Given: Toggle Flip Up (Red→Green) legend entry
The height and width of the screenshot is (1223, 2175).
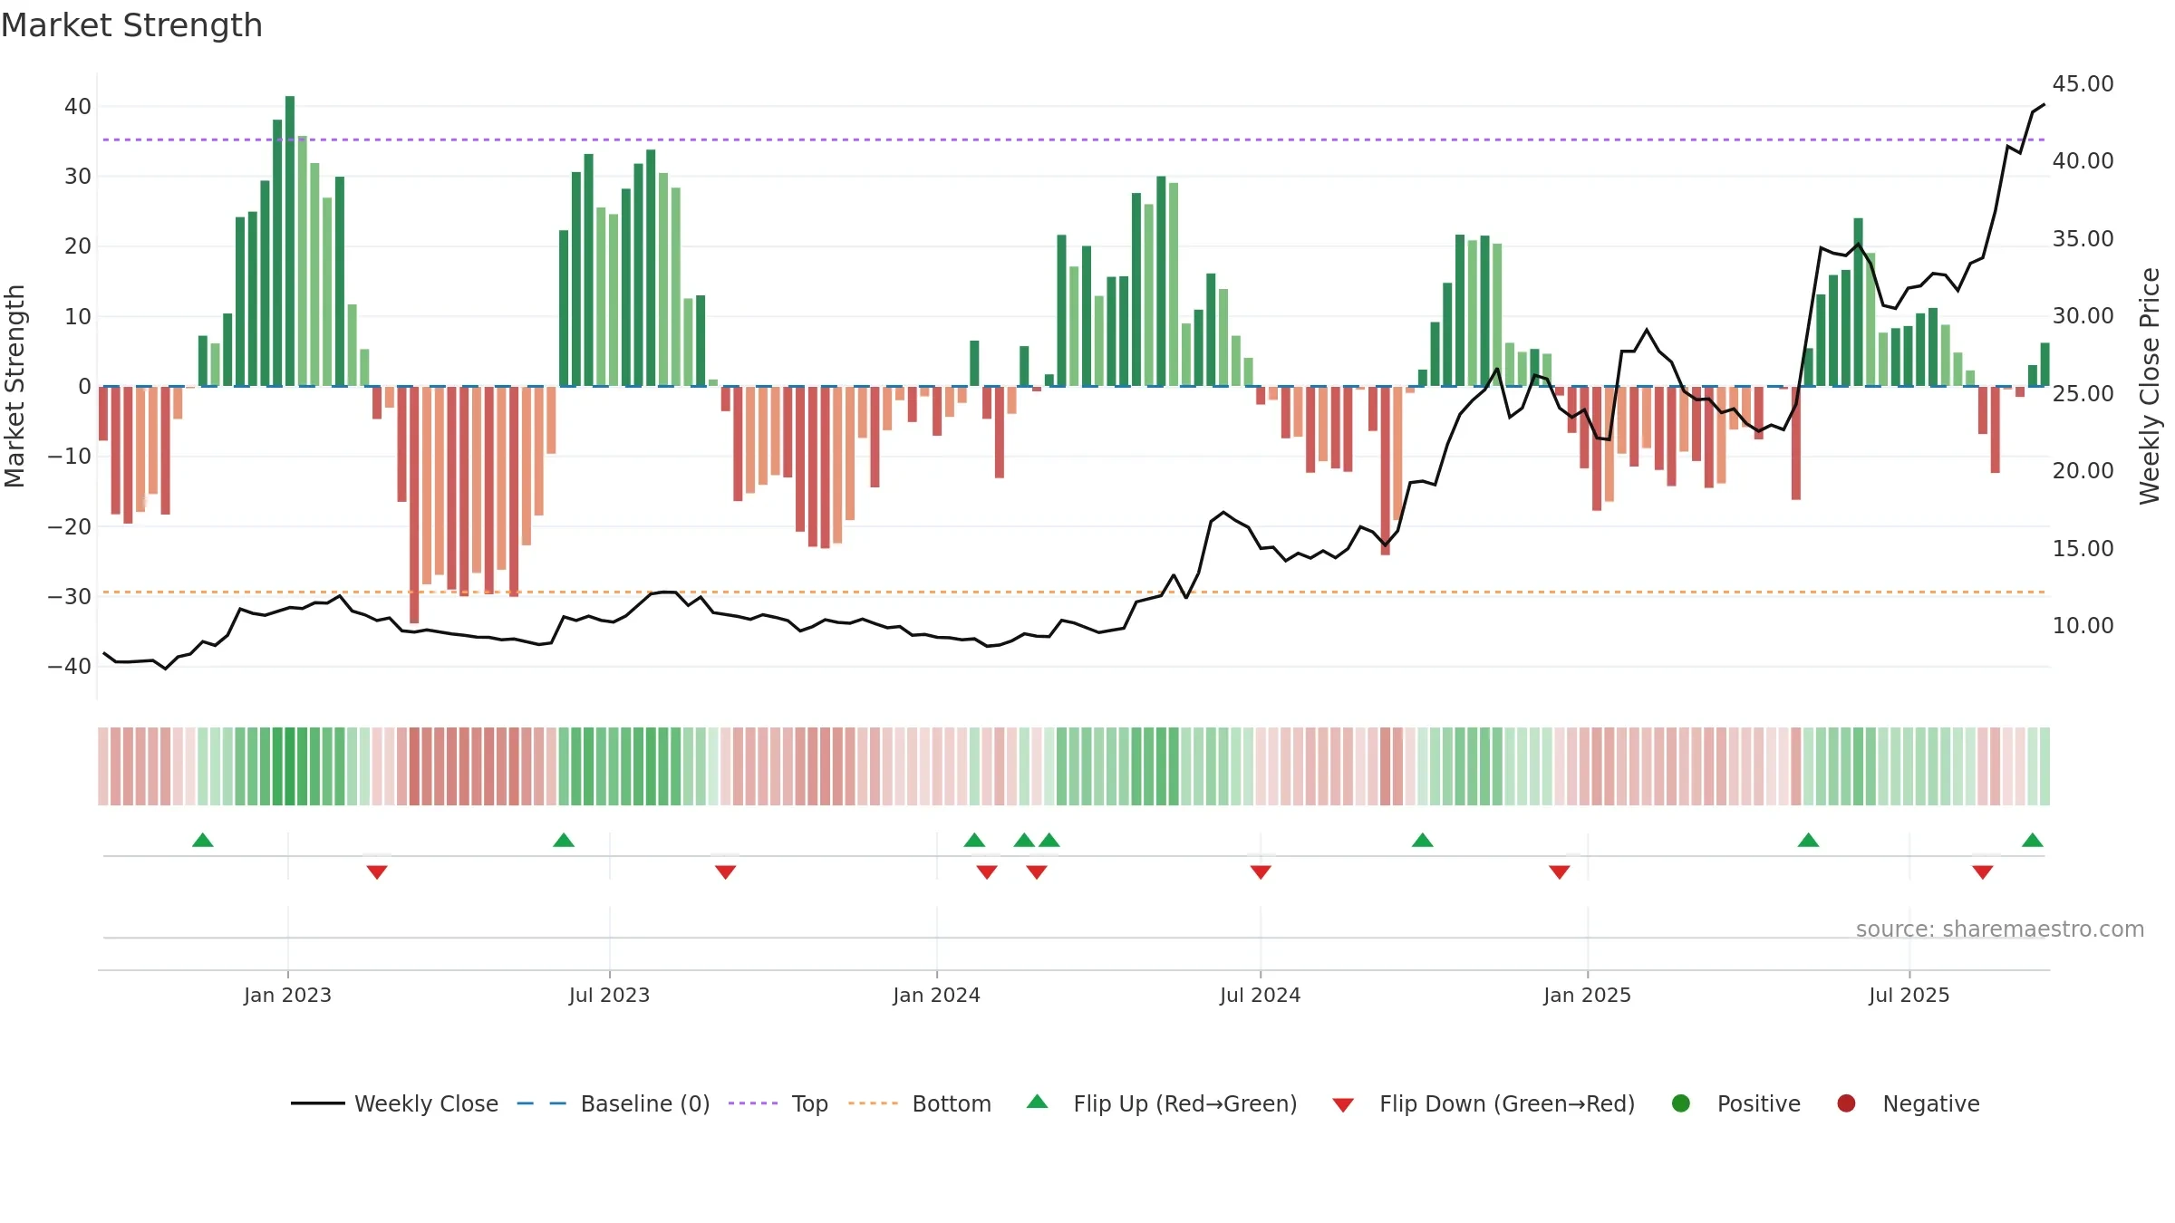Looking at the screenshot, I should click(x=1162, y=1103).
